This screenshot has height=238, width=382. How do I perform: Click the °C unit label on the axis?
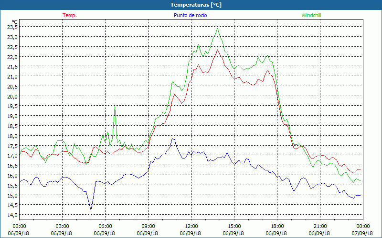pyautogui.click(x=15, y=22)
